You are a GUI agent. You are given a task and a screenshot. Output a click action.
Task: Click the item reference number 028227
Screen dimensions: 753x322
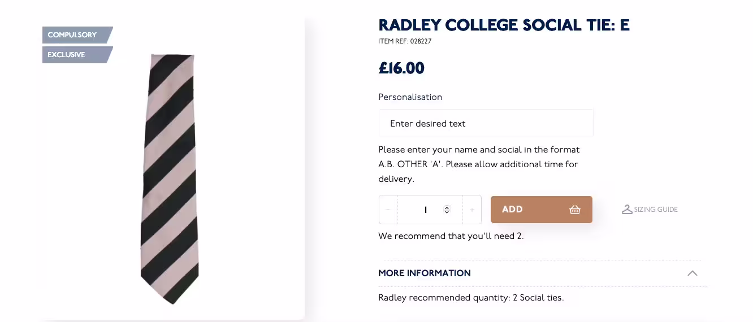coord(421,41)
